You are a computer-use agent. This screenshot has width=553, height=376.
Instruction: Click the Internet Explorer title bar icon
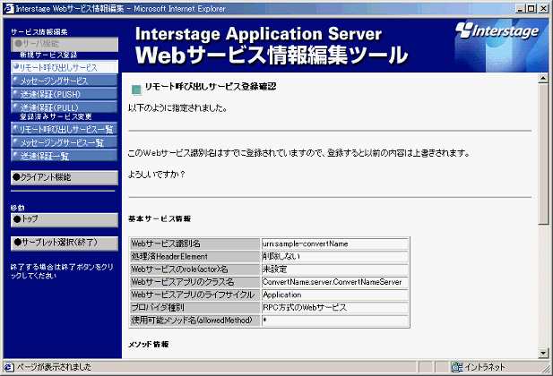8,8
